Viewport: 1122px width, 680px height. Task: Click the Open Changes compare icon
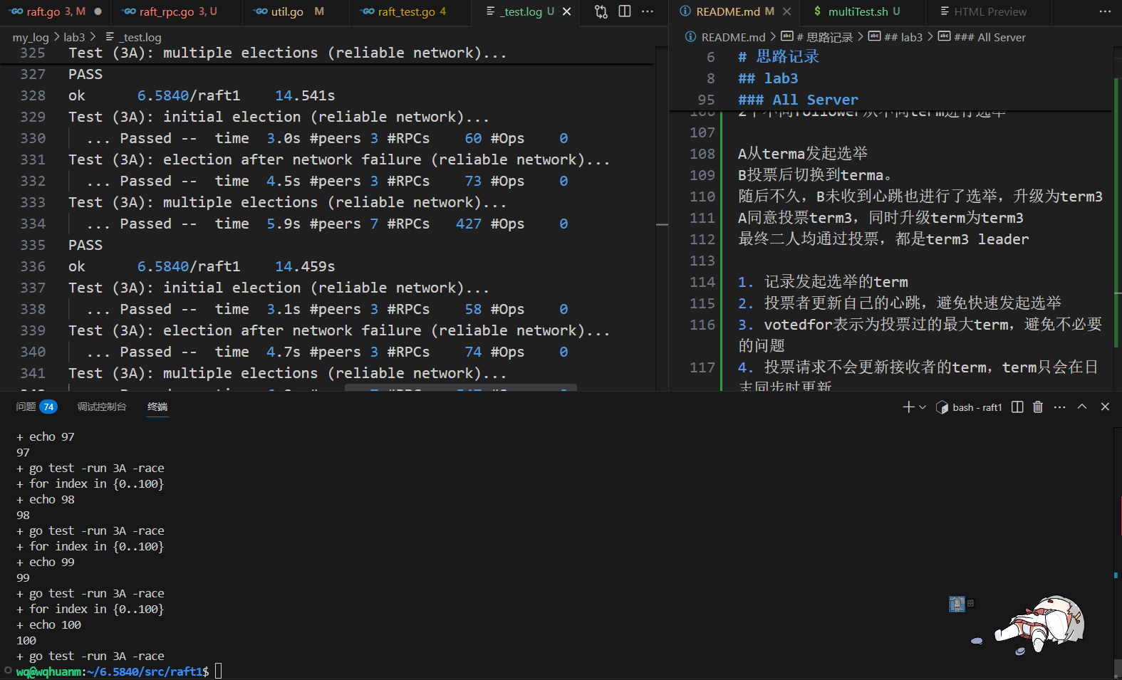point(601,11)
